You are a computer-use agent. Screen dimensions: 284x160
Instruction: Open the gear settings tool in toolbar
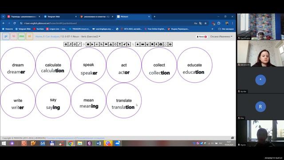(x=66, y=44)
